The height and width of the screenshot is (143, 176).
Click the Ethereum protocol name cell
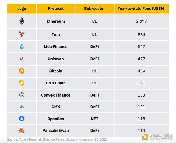[x=56, y=21]
